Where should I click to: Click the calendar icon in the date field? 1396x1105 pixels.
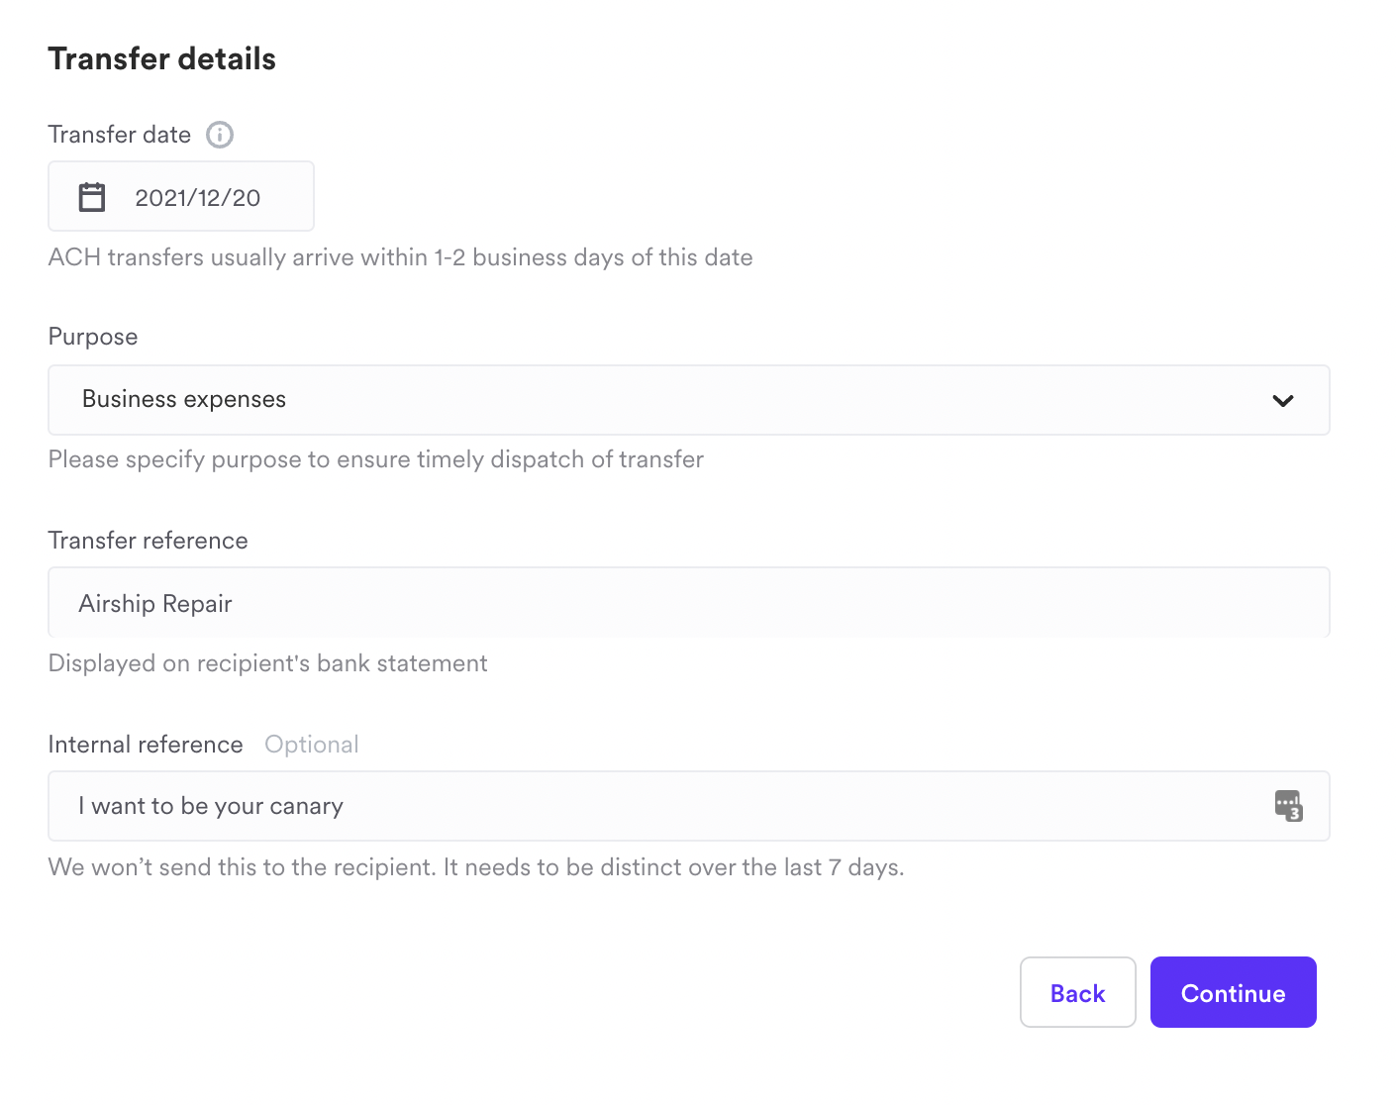coord(92,197)
